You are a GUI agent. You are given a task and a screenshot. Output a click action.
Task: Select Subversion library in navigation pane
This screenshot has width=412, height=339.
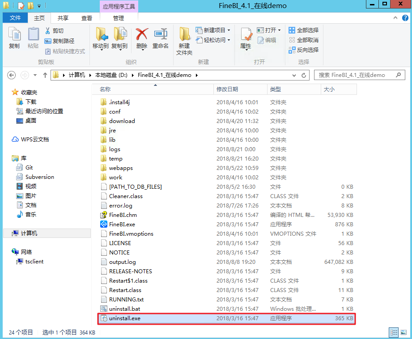coord(35,177)
